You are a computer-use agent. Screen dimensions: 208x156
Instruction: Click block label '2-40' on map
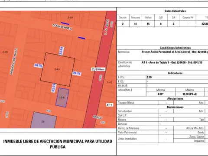tap(5, 52)
